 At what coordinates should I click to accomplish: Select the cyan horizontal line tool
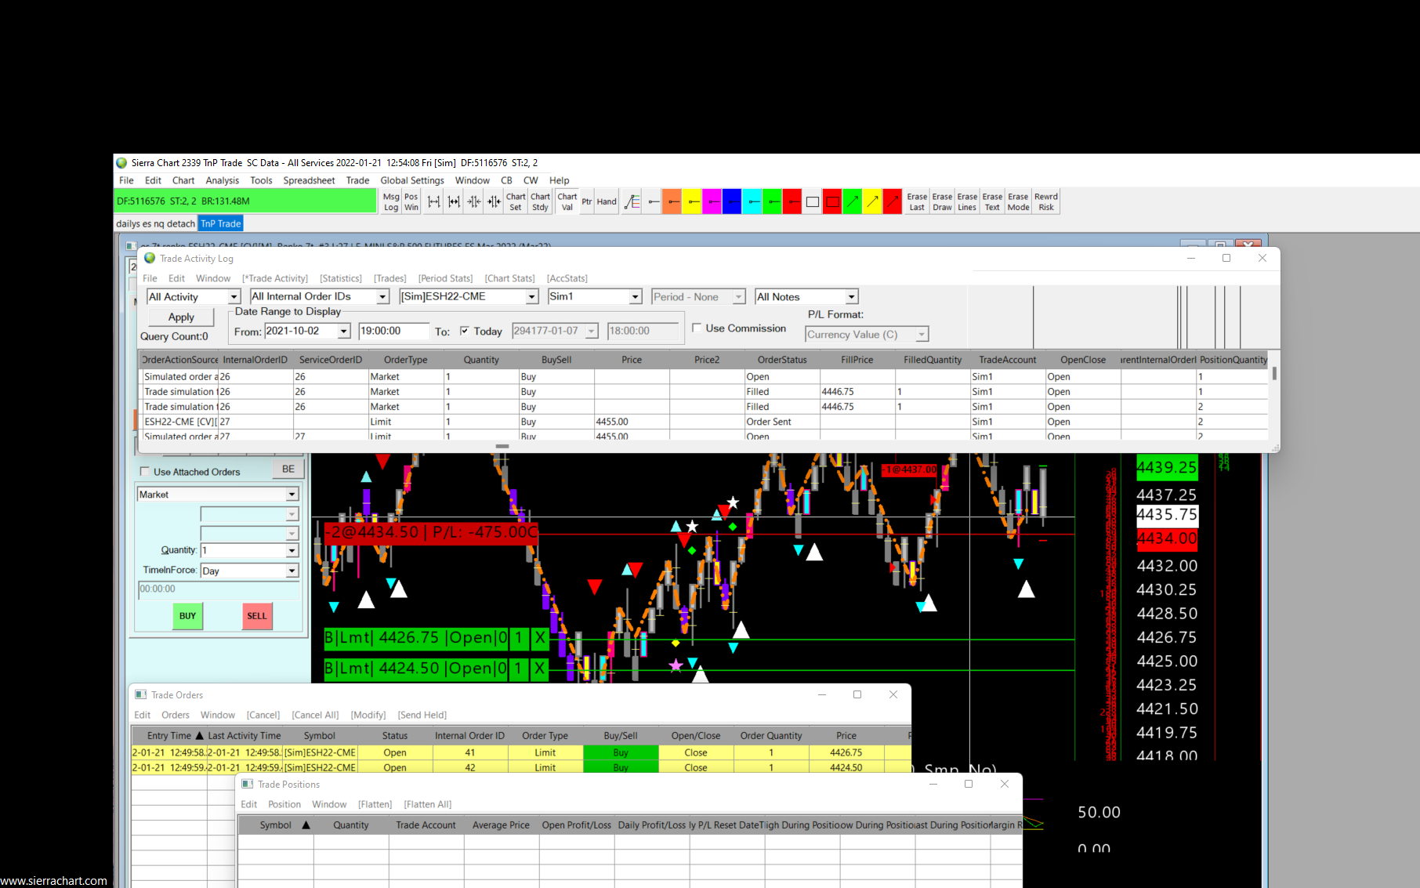click(x=752, y=202)
